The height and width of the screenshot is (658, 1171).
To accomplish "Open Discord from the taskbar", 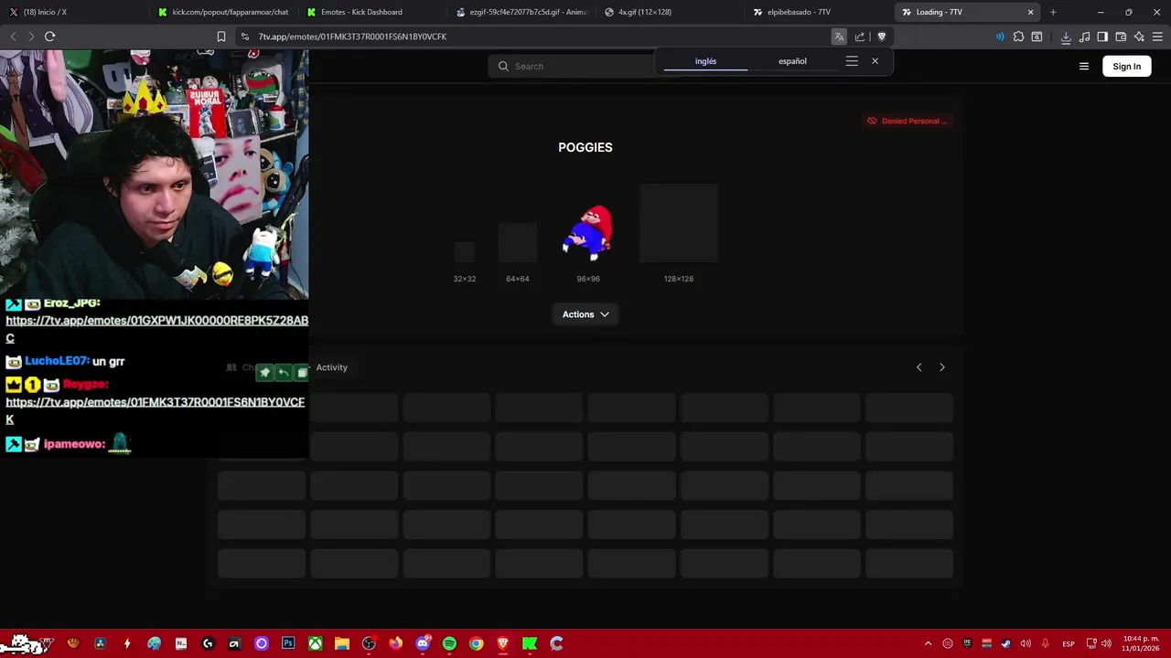I will coord(423,643).
